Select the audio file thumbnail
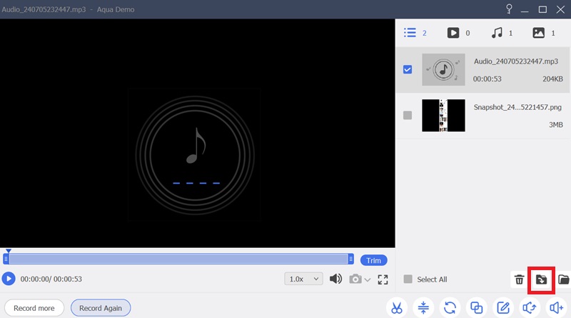 click(443, 69)
